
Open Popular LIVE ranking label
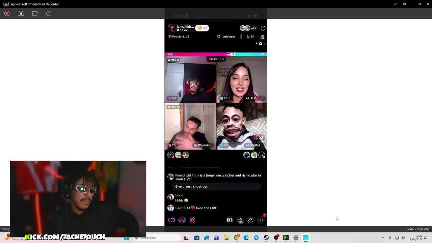point(179,36)
